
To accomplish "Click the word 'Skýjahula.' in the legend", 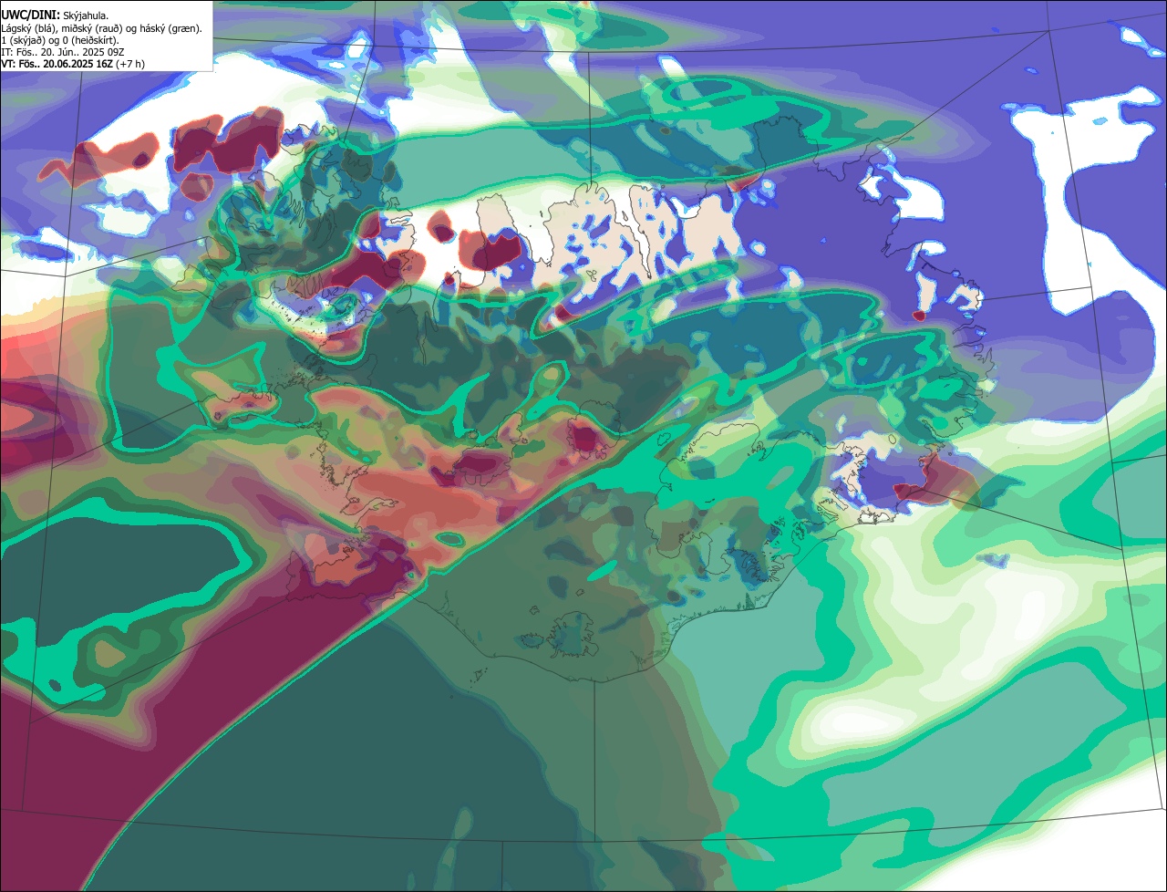I will (x=86, y=16).
